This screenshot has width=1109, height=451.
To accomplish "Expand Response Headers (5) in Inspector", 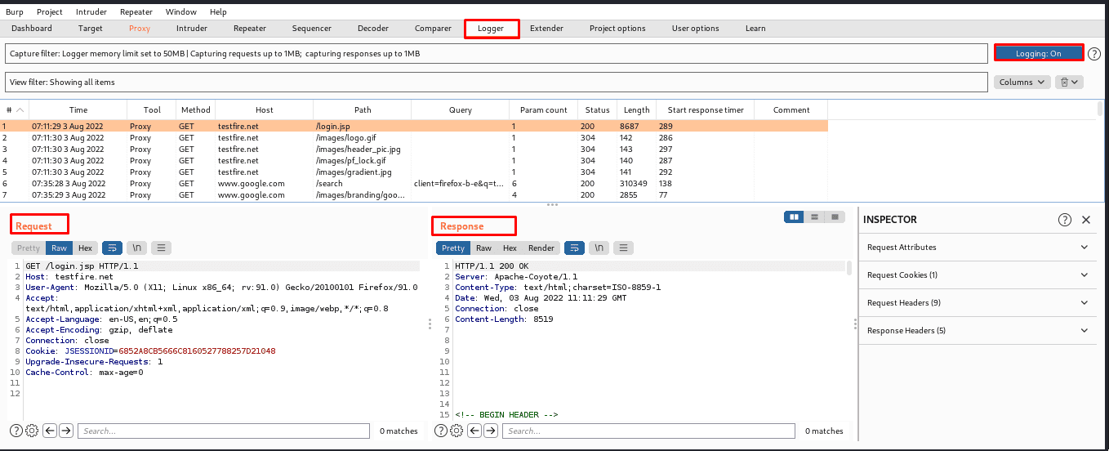I will (x=979, y=330).
